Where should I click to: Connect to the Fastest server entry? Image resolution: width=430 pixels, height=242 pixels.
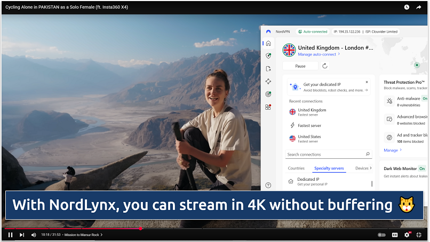point(329,125)
